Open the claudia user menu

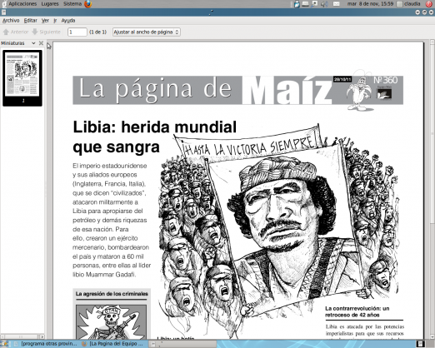pyautogui.click(x=408, y=4)
